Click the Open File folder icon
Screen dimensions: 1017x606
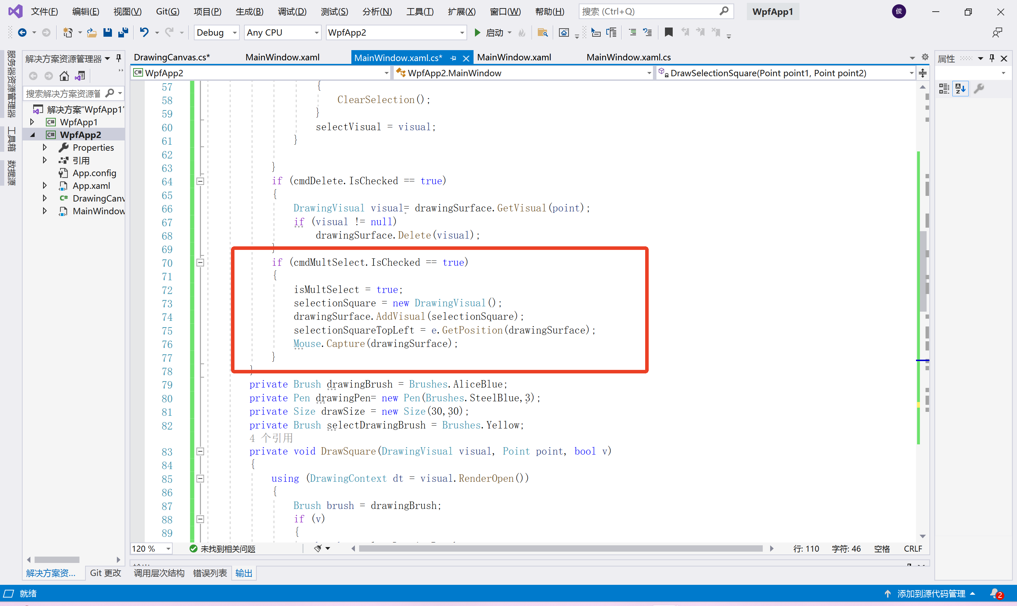click(91, 32)
